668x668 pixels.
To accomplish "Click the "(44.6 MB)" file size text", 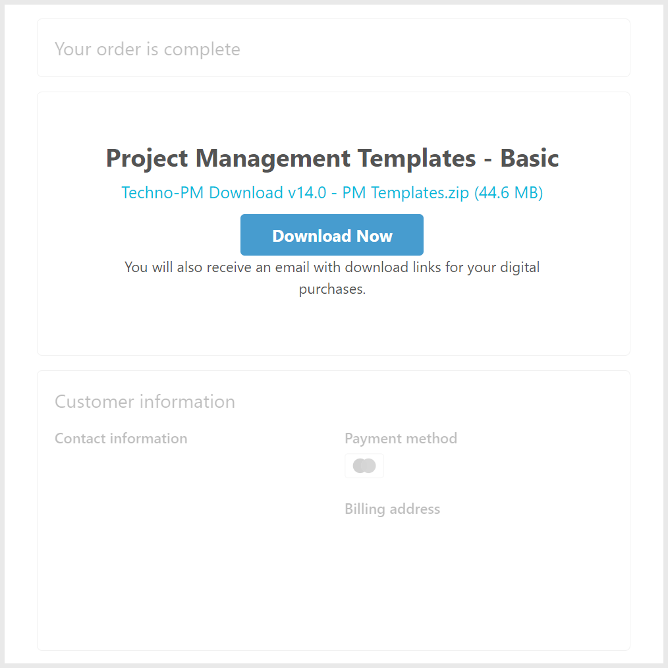I will click(x=508, y=193).
